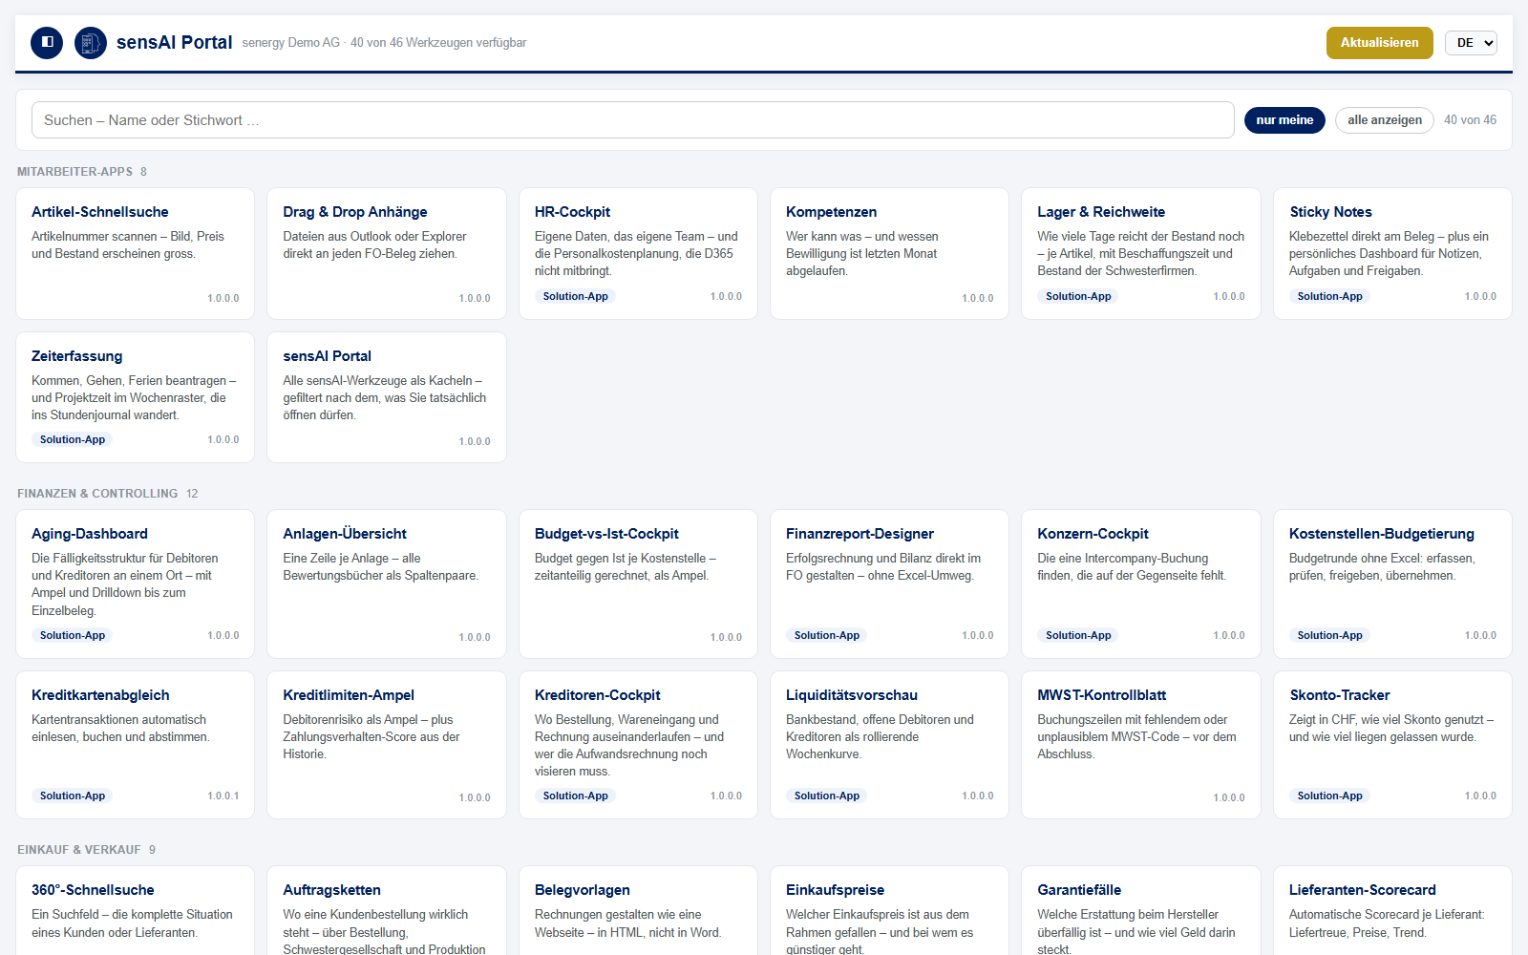Launch the Auftragsketten tile
Viewport: 1528px width, 955px height.
pyautogui.click(x=387, y=911)
